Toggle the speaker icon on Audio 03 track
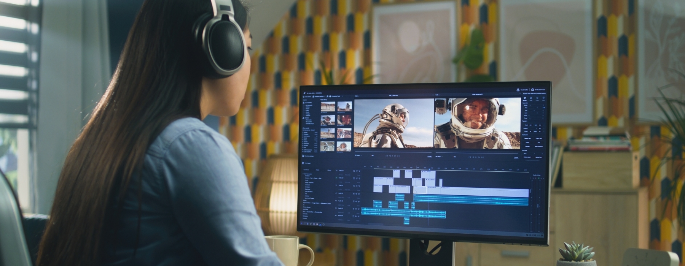Screen dimensions: 685x266 (x=358, y=209)
